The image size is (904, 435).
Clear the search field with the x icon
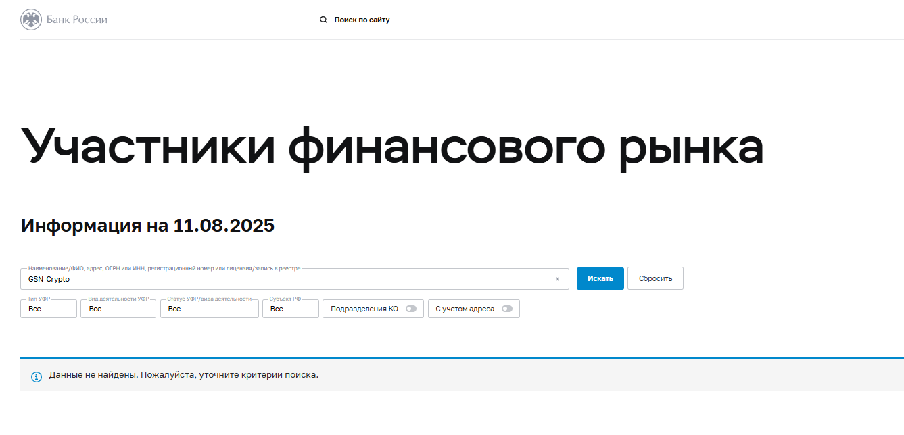tap(558, 279)
